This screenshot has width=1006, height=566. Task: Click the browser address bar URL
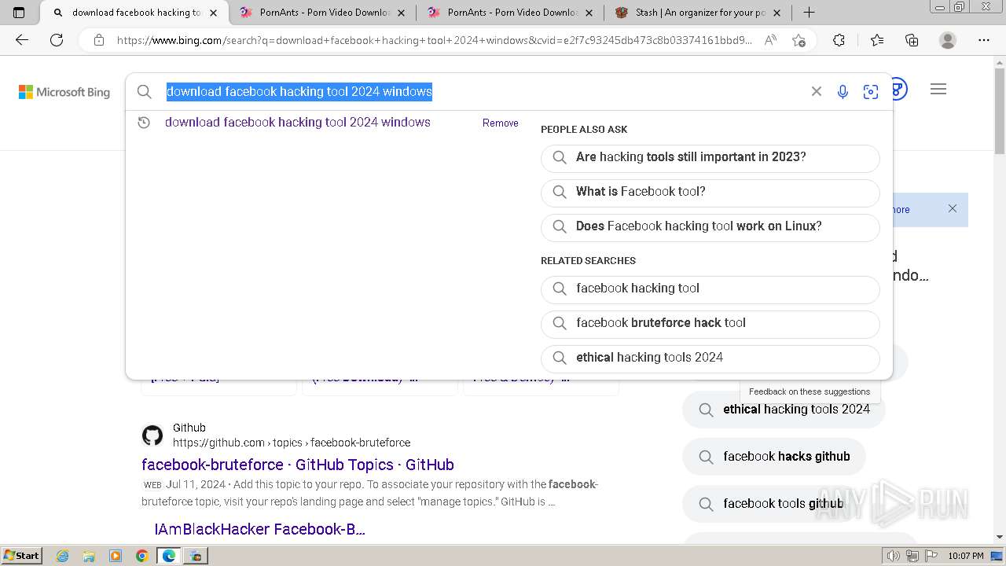coord(434,40)
